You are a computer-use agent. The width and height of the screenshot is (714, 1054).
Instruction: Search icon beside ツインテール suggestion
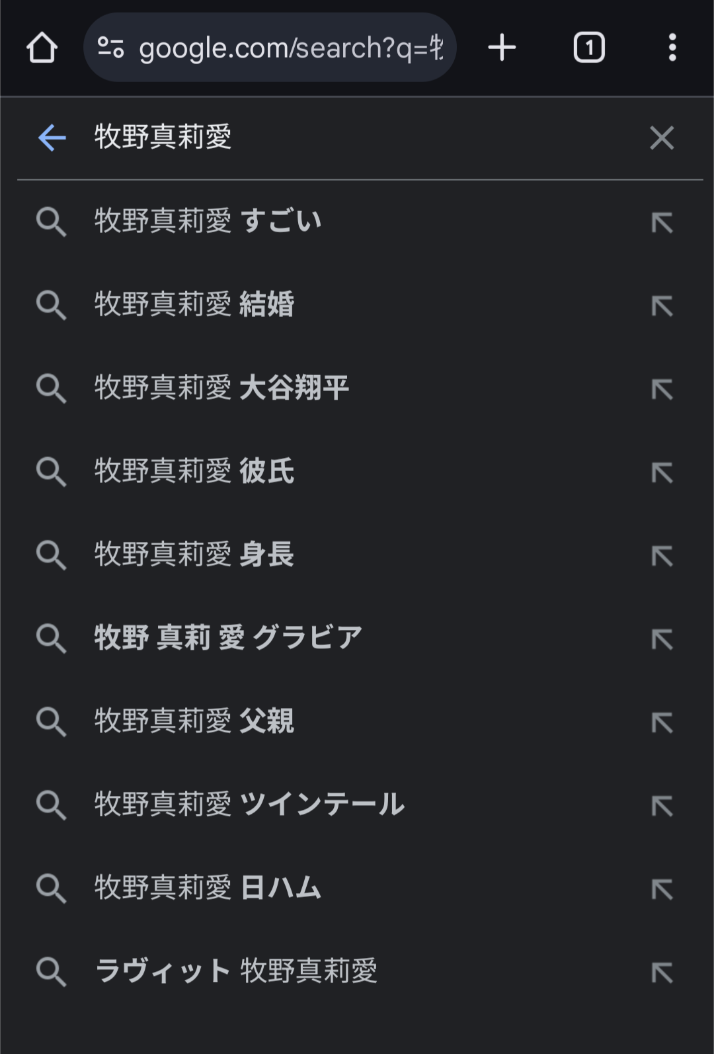click(x=51, y=805)
